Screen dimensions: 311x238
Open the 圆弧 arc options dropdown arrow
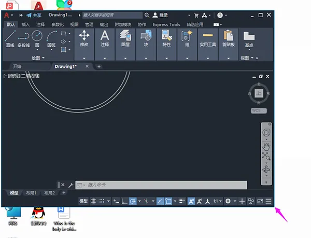tap(51, 50)
